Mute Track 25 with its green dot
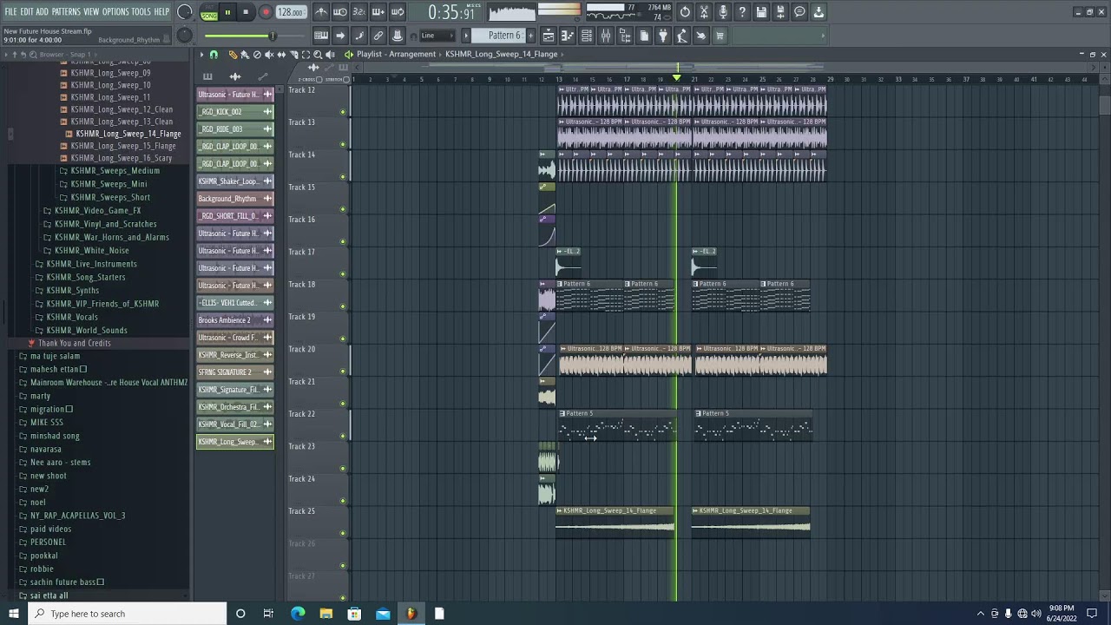The image size is (1111, 625). (343, 532)
